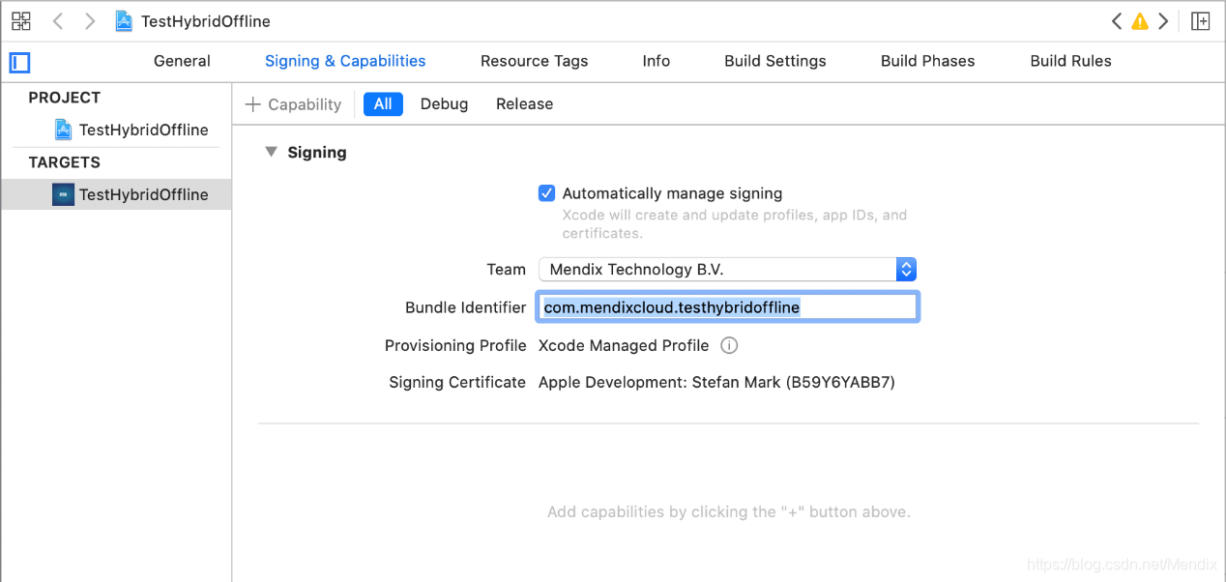1226x582 pixels.
Task: Switch to Build Settings tab
Action: 775,61
